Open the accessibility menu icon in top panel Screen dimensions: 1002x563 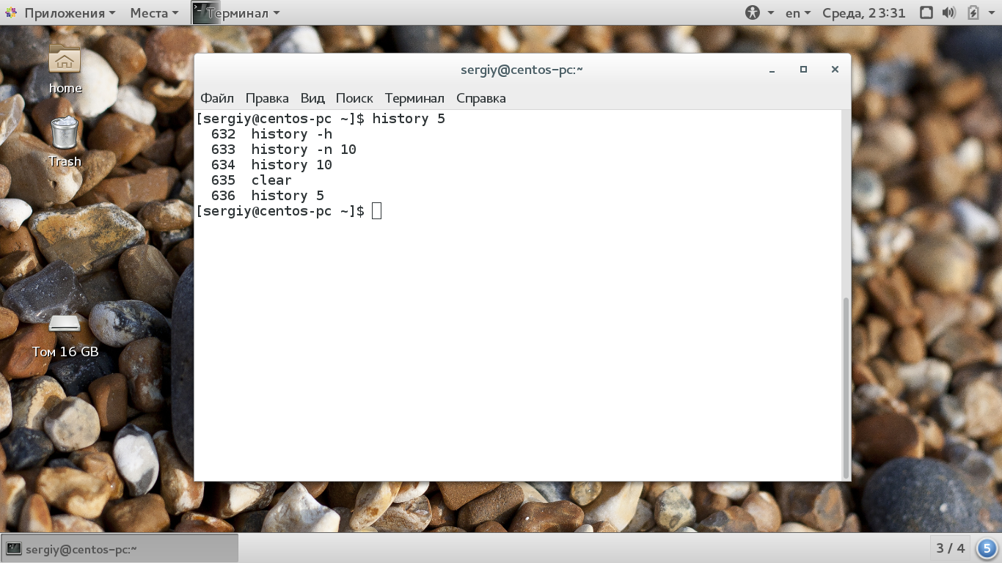pos(753,12)
